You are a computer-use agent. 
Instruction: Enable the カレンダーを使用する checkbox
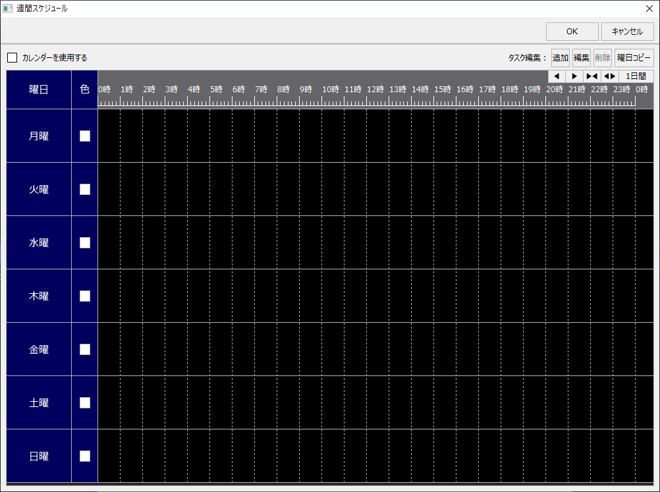coord(12,57)
